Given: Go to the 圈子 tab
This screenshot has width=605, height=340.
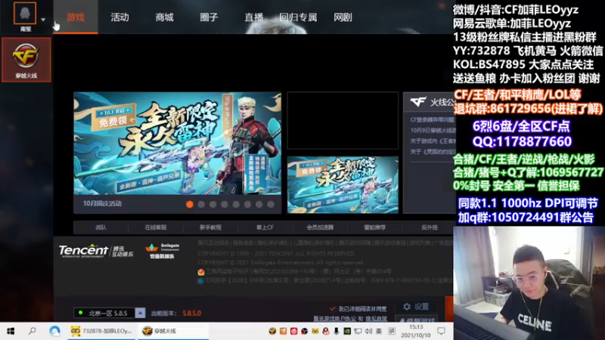Looking at the screenshot, I should click(x=209, y=17).
